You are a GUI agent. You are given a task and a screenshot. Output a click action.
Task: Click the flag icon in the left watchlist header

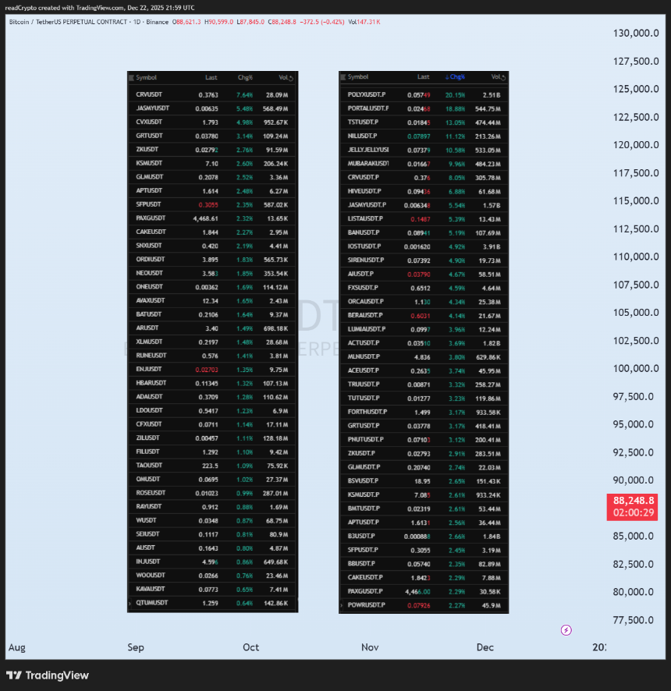click(131, 78)
